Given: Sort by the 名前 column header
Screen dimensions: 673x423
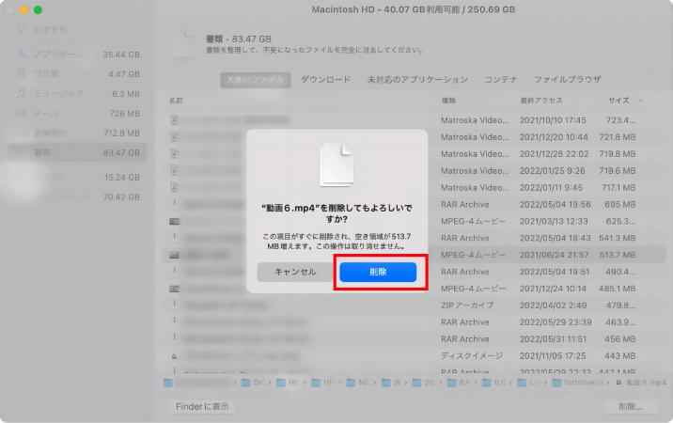Looking at the screenshot, I should click(176, 101).
